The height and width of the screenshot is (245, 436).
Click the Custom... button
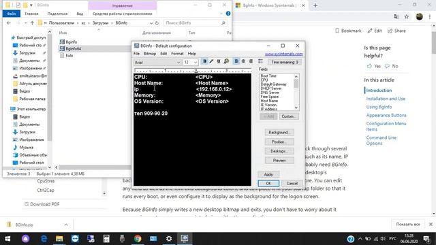point(289,116)
